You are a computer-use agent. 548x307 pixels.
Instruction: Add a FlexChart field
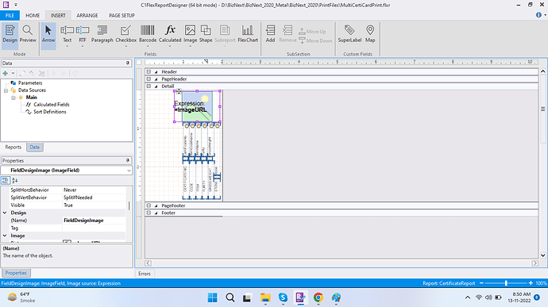point(248,34)
